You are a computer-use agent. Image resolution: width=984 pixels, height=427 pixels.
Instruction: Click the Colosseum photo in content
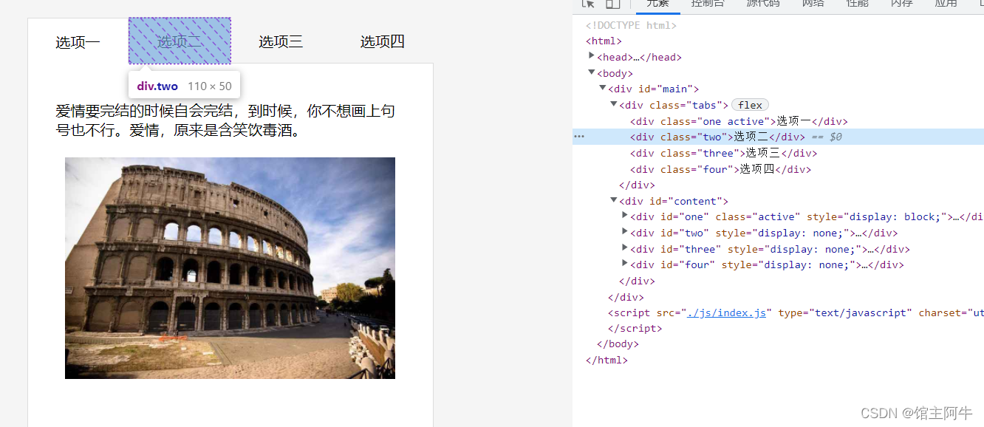click(230, 268)
